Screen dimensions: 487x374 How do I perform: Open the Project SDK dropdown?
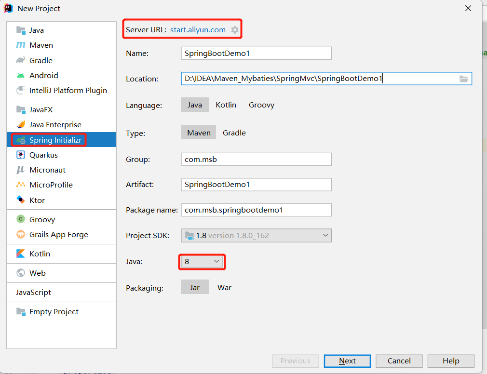pyautogui.click(x=256, y=236)
